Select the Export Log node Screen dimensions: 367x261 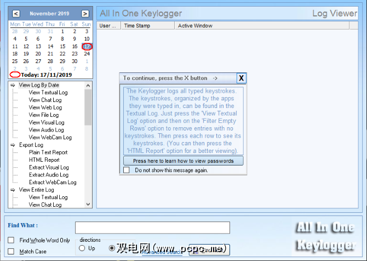(x=31, y=145)
